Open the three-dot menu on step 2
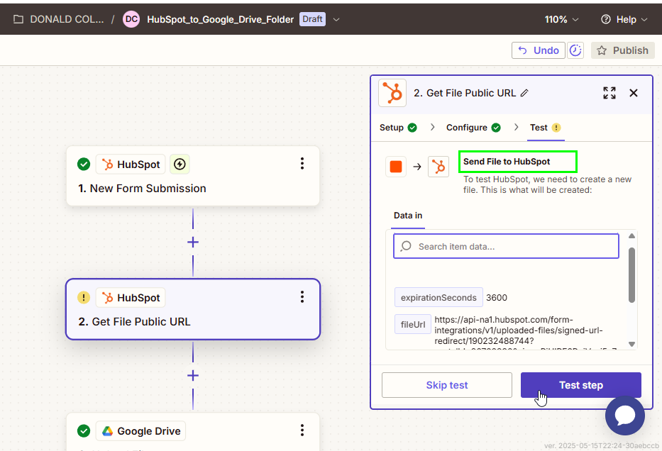This screenshot has width=662, height=451. 302,297
